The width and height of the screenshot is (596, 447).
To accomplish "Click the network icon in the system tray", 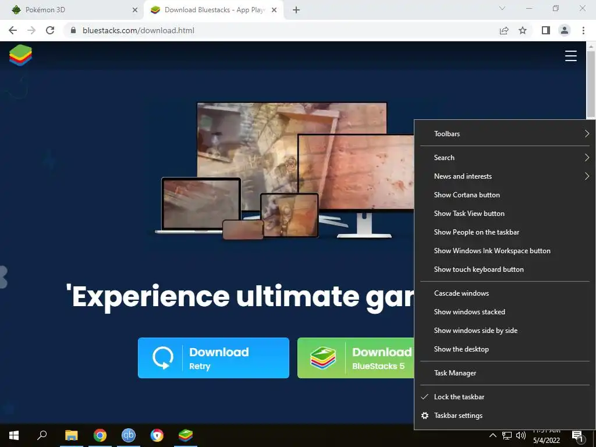I will pyautogui.click(x=507, y=435).
